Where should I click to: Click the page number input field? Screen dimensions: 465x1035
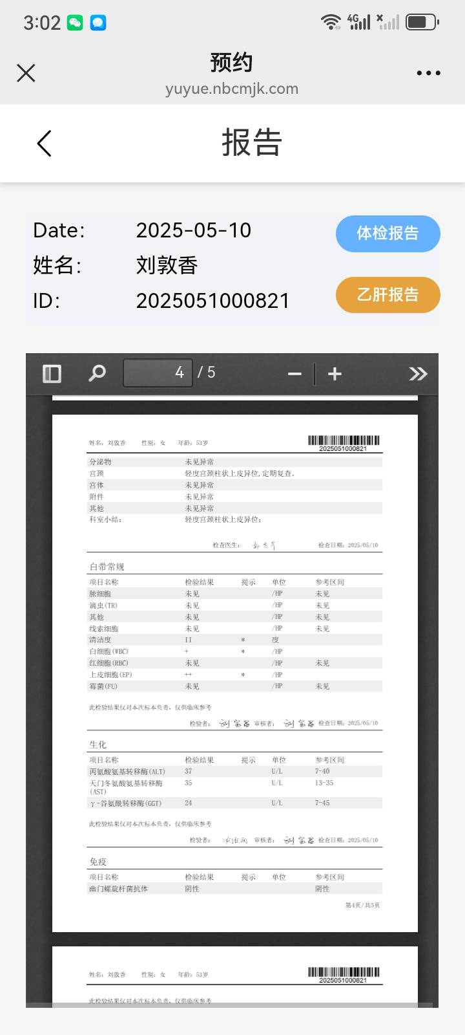click(158, 373)
